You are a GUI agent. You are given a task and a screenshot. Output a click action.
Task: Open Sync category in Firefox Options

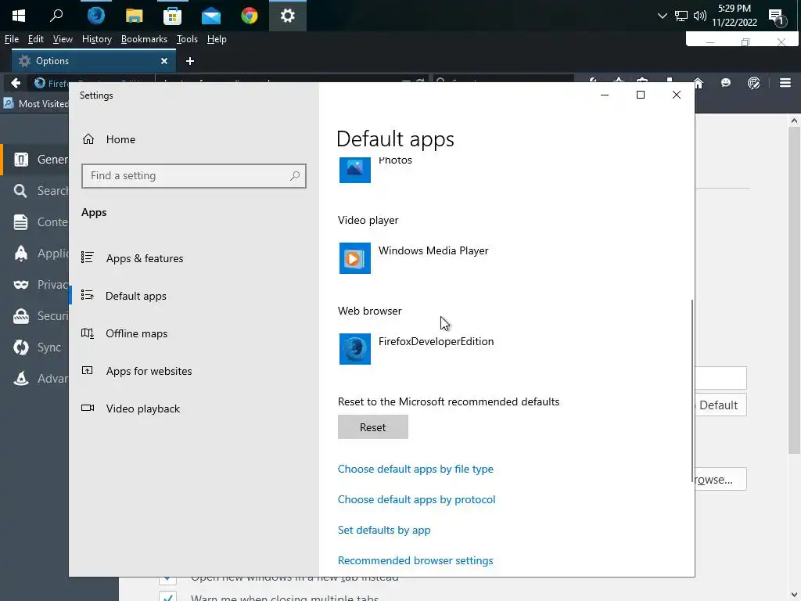coord(36,347)
